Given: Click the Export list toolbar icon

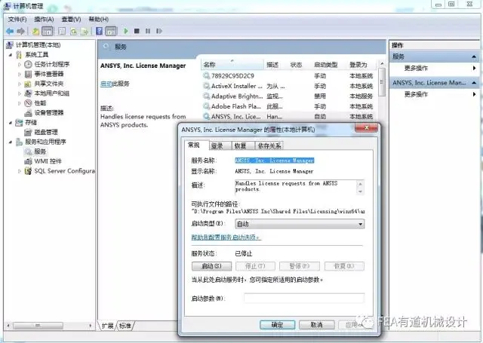Looking at the screenshot, I should pyautogui.click(x=85, y=31).
